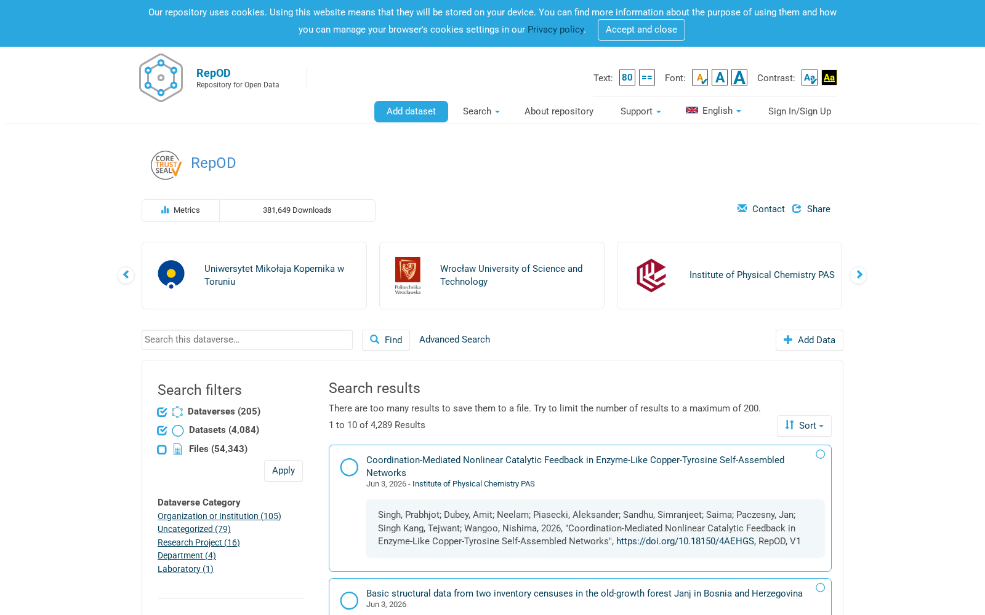Click the Add Data plus button
Screen dimensions: 985x615
(810, 340)
